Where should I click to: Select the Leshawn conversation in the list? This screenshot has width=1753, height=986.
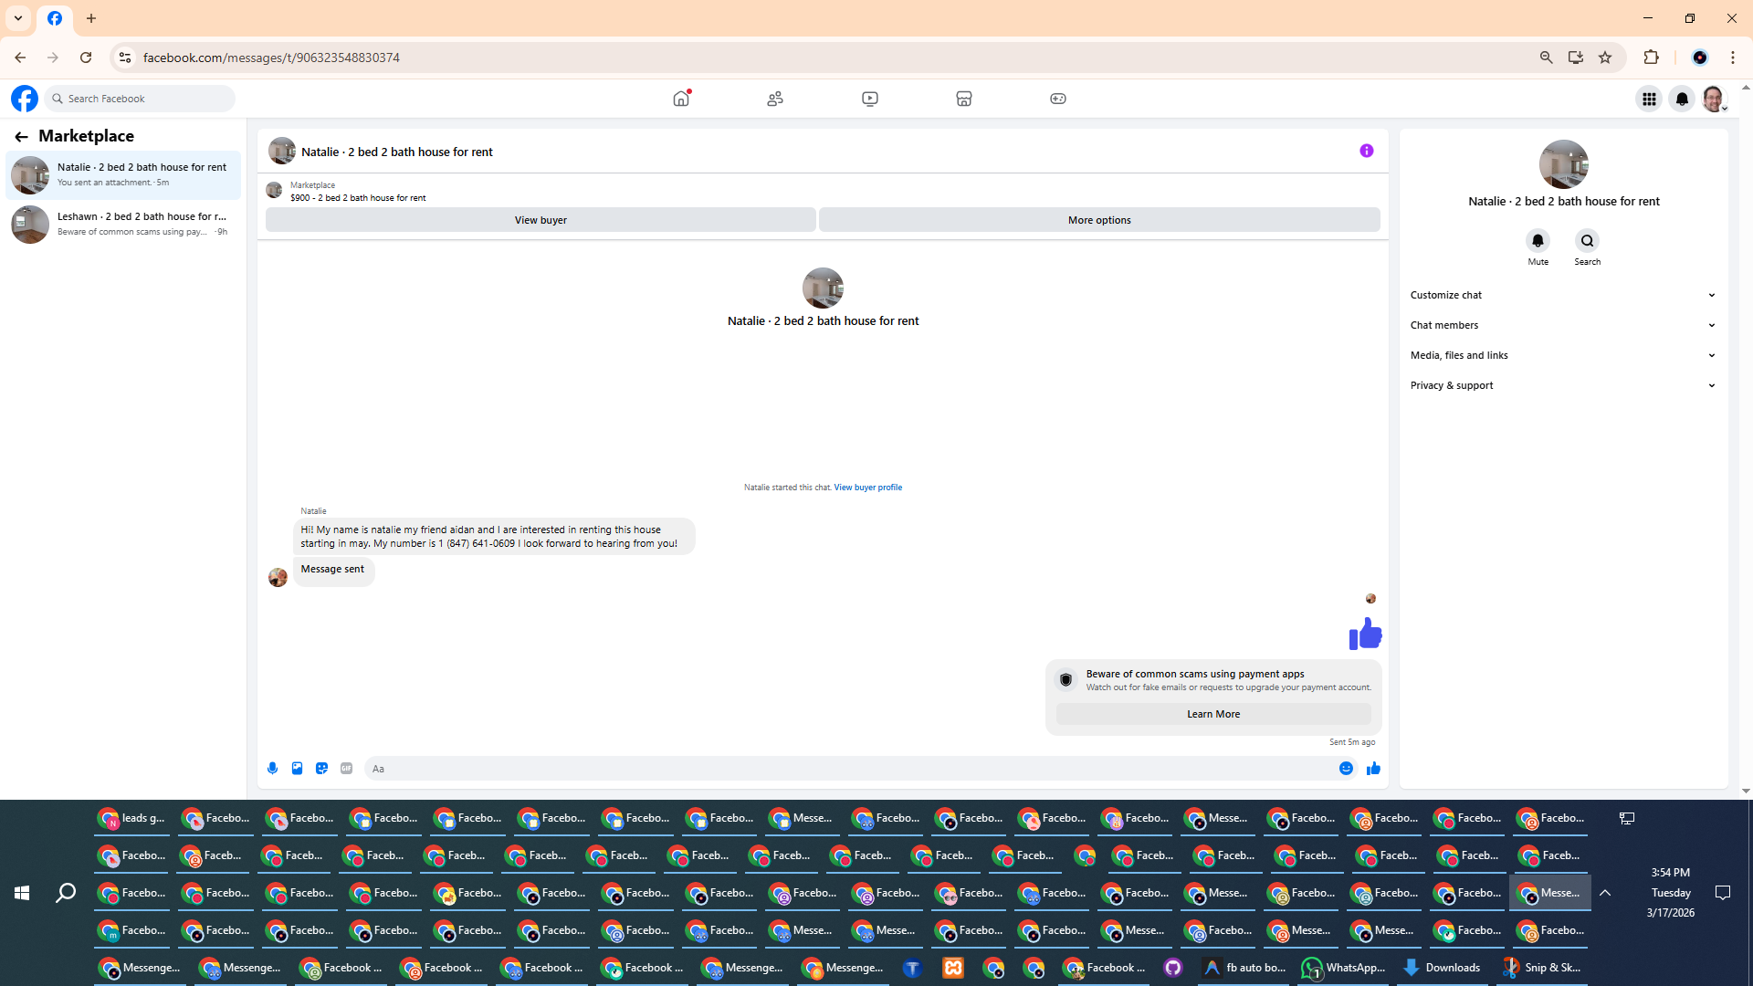coord(123,224)
